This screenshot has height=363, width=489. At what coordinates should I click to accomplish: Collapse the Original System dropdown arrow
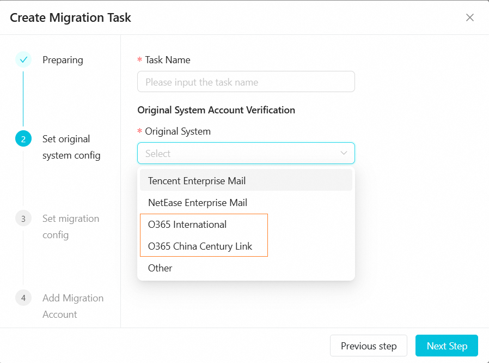coord(344,153)
